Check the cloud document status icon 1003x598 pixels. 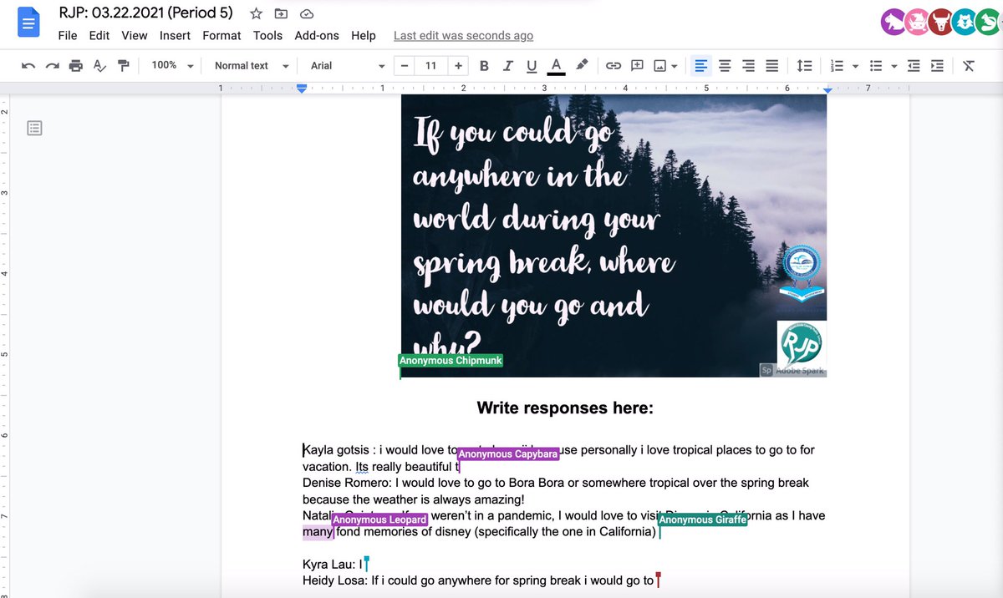(306, 14)
